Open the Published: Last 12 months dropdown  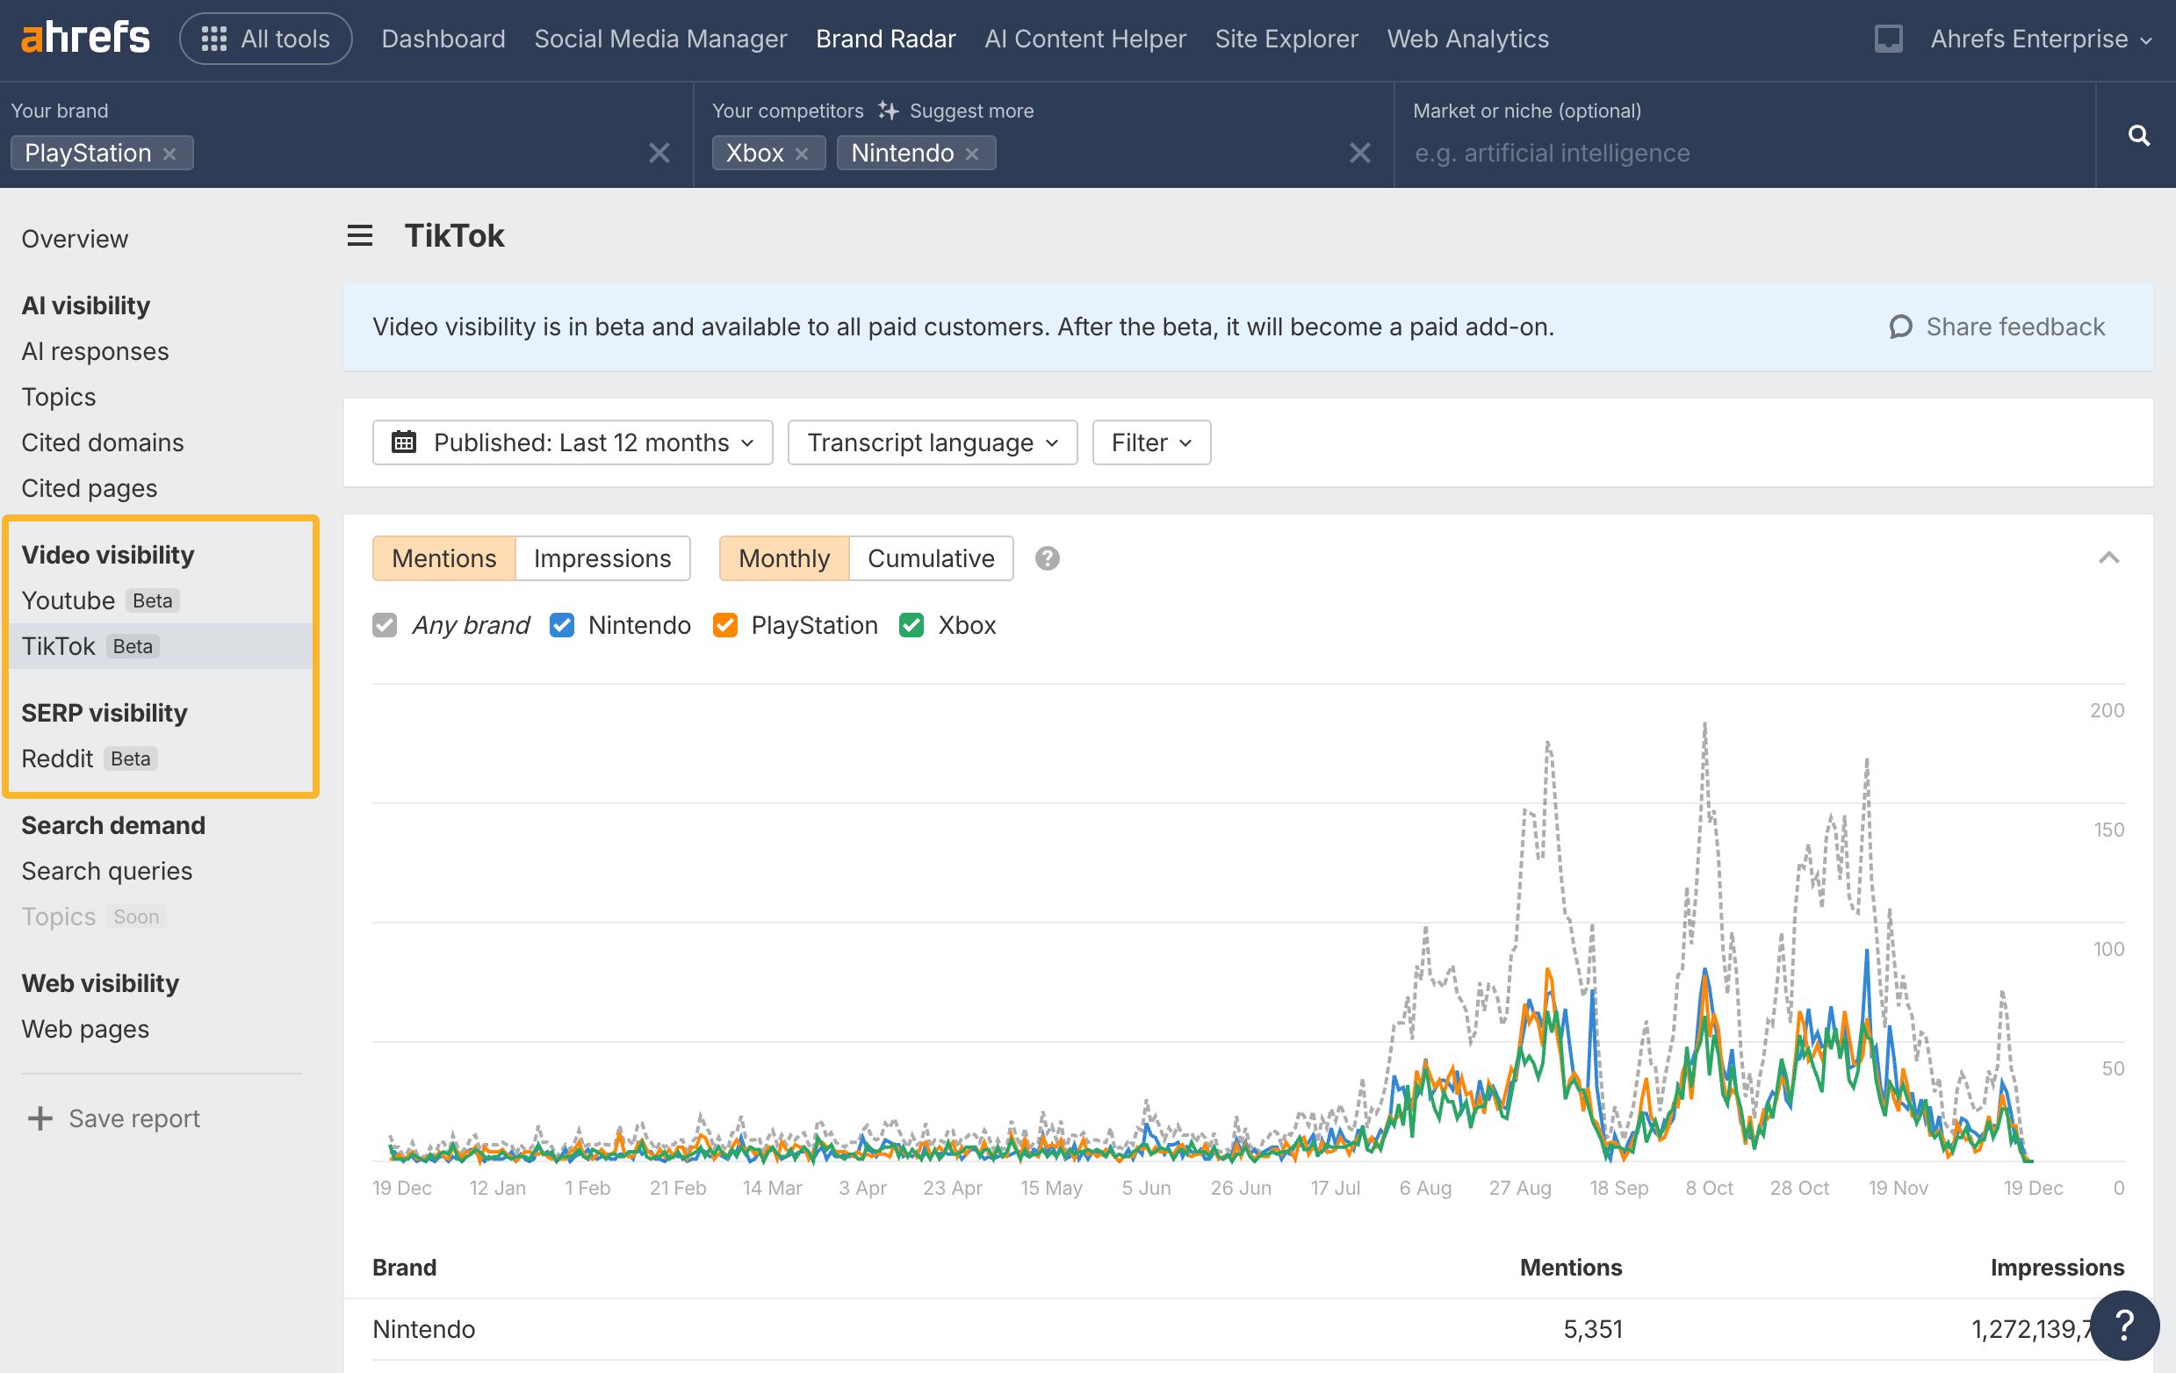(x=572, y=442)
